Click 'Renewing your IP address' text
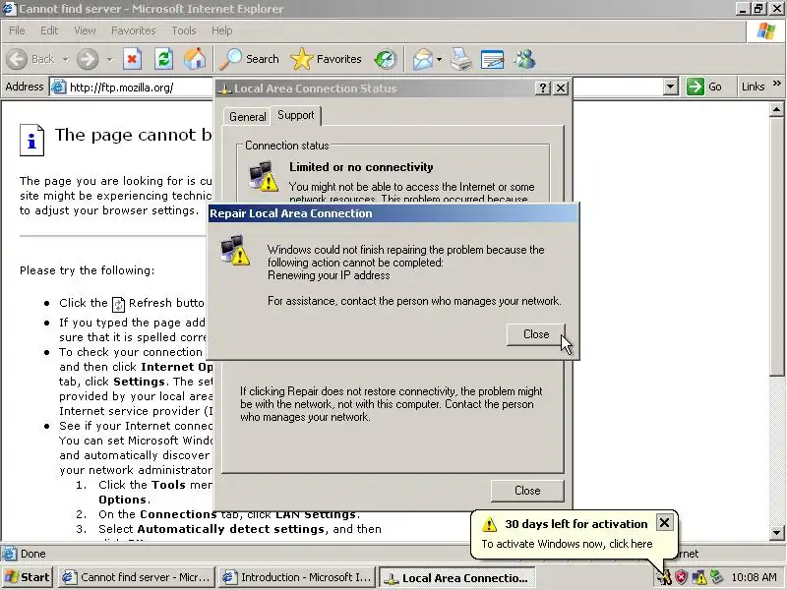787x590 pixels. [329, 275]
